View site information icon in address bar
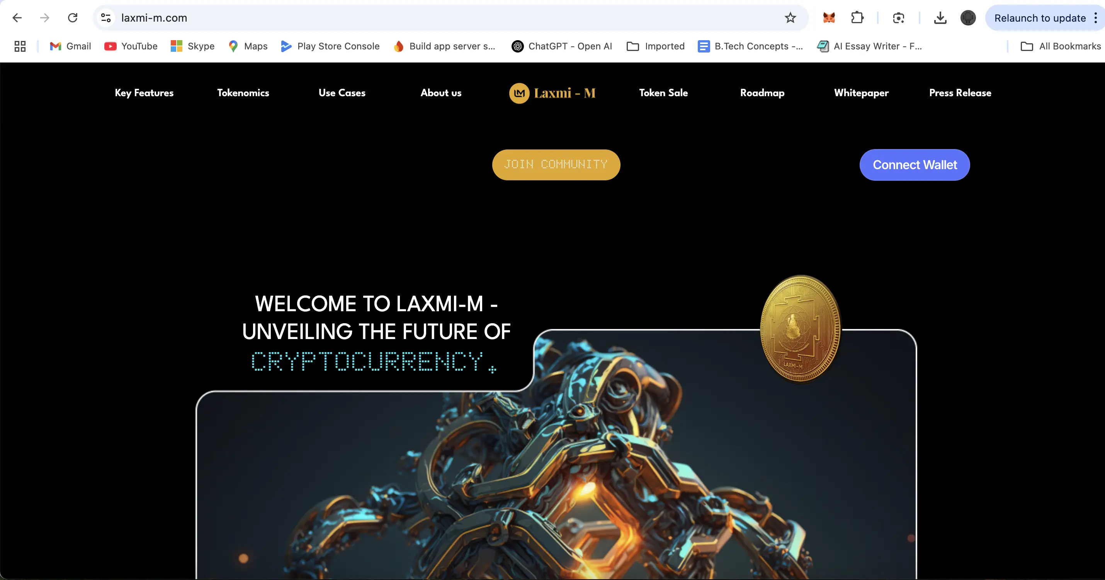This screenshot has height=580, width=1105. [x=106, y=18]
